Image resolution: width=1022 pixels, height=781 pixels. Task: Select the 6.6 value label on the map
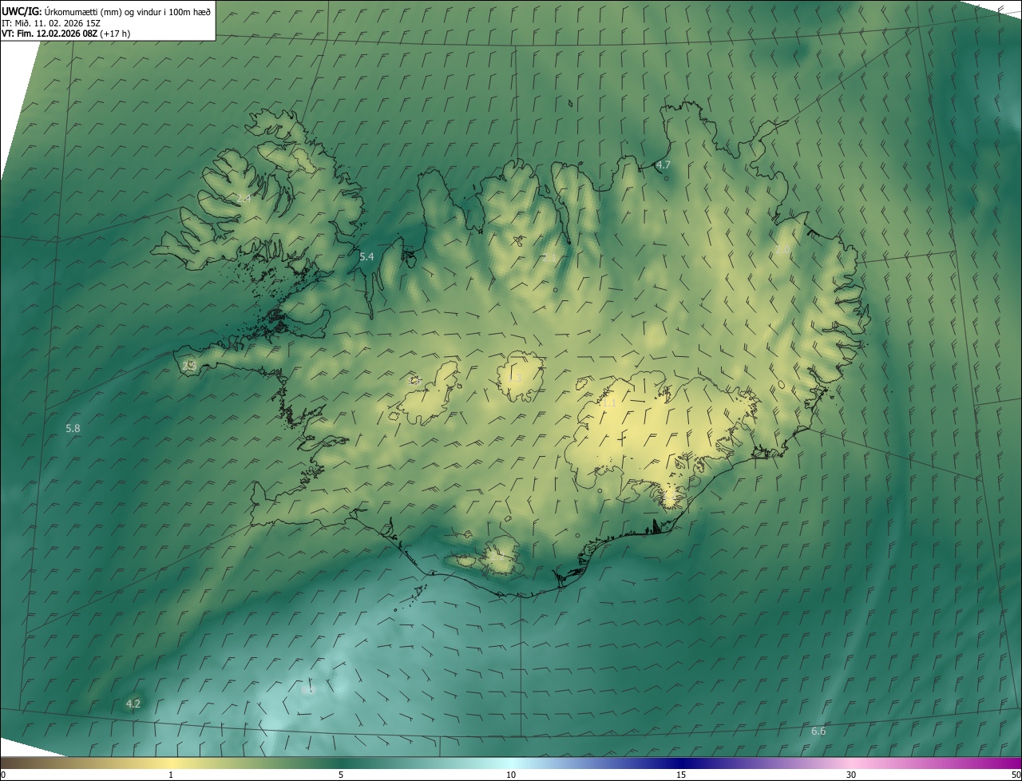click(818, 731)
